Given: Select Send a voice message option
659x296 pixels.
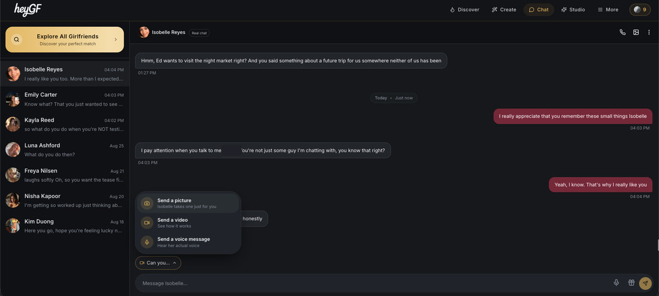Looking at the screenshot, I should [x=188, y=242].
